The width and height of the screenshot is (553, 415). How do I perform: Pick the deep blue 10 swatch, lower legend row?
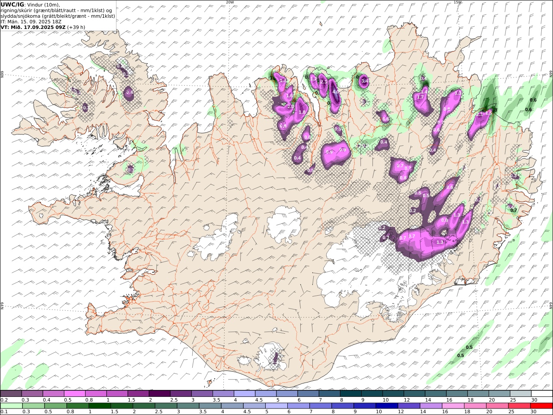[x=387, y=406]
